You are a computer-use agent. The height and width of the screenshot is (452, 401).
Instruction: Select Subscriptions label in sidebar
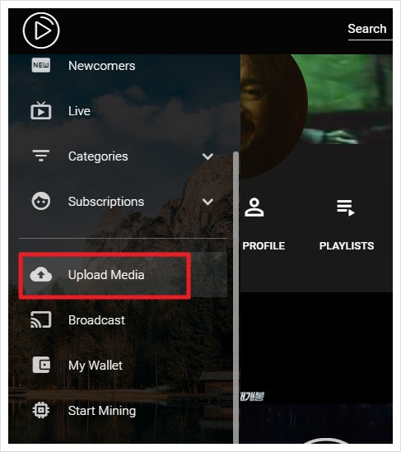coord(106,202)
